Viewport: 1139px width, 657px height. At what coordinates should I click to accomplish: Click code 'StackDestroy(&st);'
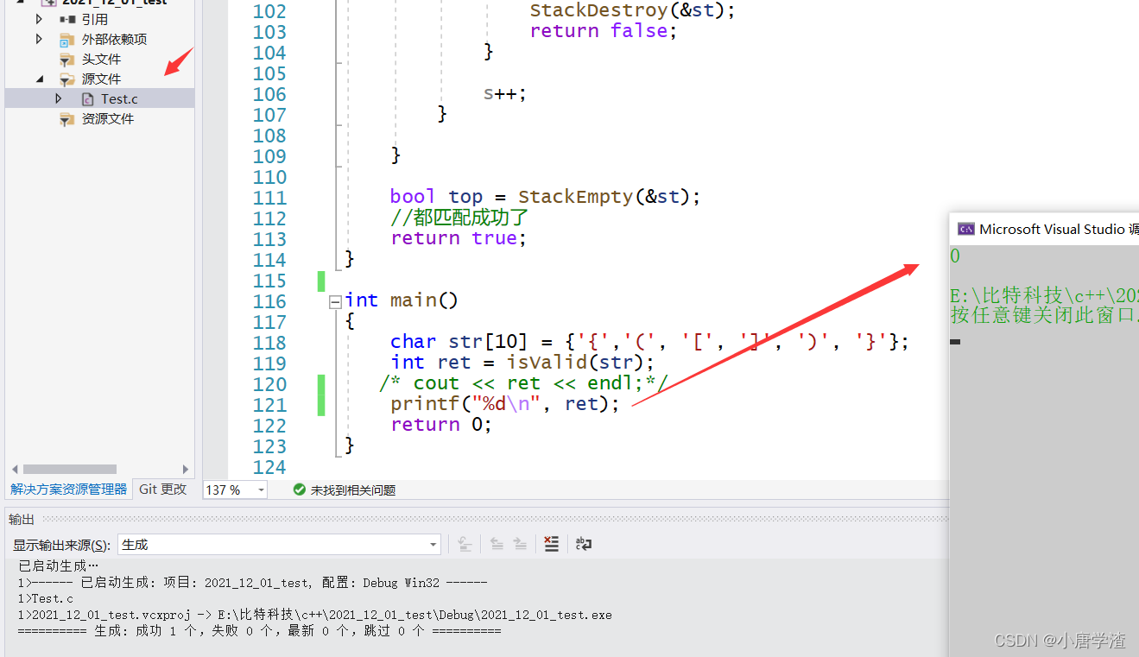632,10
